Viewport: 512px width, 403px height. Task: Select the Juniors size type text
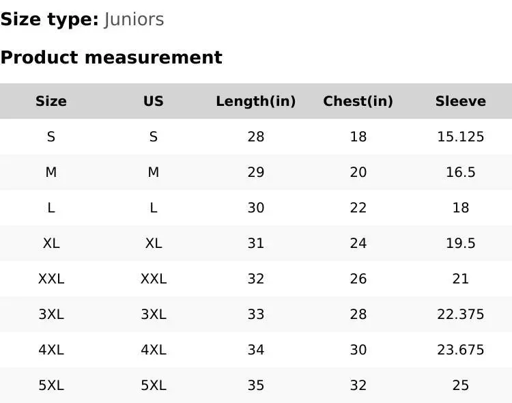coord(134,19)
